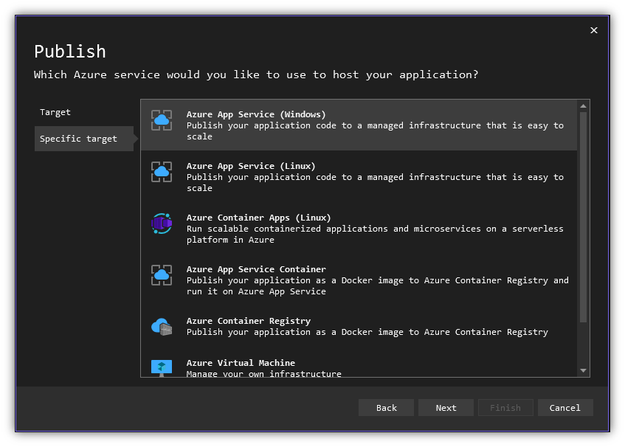
Task: Click the Azure App Service (Linux) icon
Action: [x=162, y=172]
